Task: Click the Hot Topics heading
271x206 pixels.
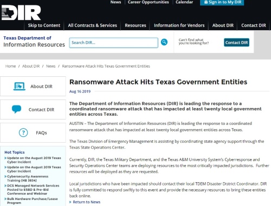Action: (x=15, y=152)
